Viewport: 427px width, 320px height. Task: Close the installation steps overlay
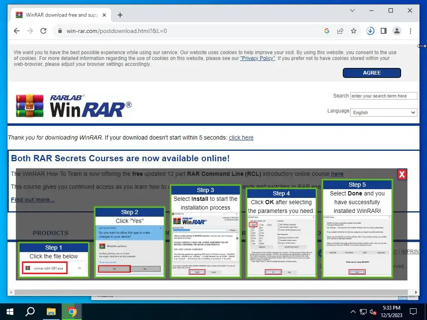[402, 175]
